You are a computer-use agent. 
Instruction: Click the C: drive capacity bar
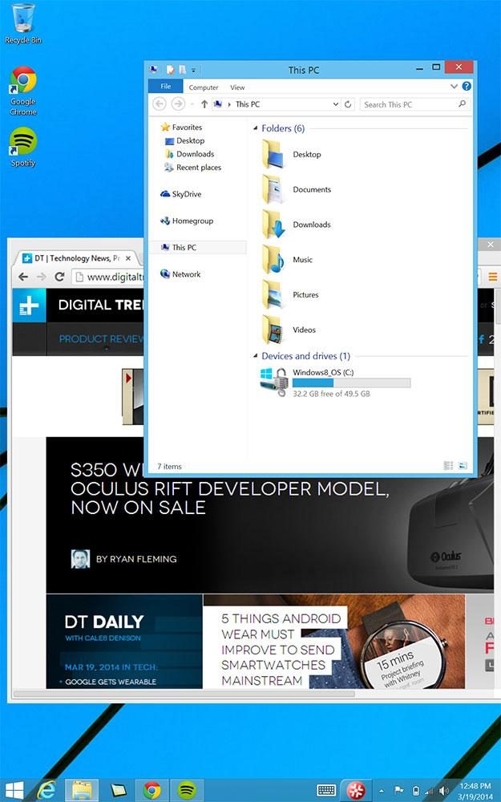coord(351,383)
